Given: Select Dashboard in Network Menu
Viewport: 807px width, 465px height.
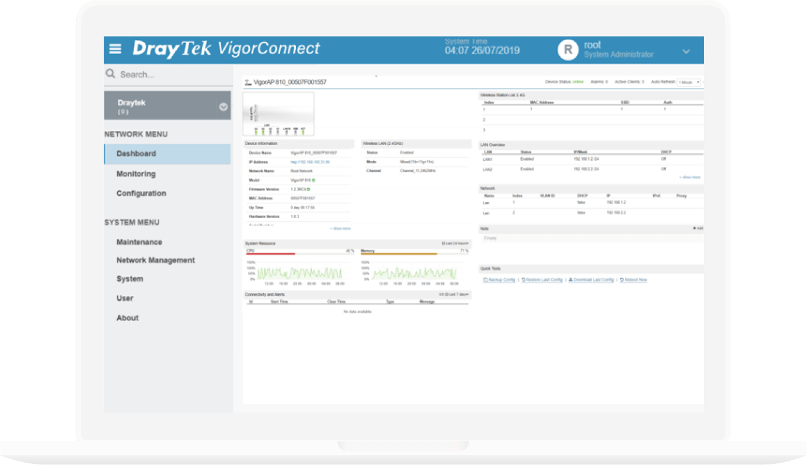Looking at the screenshot, I should tap(167, 154).
